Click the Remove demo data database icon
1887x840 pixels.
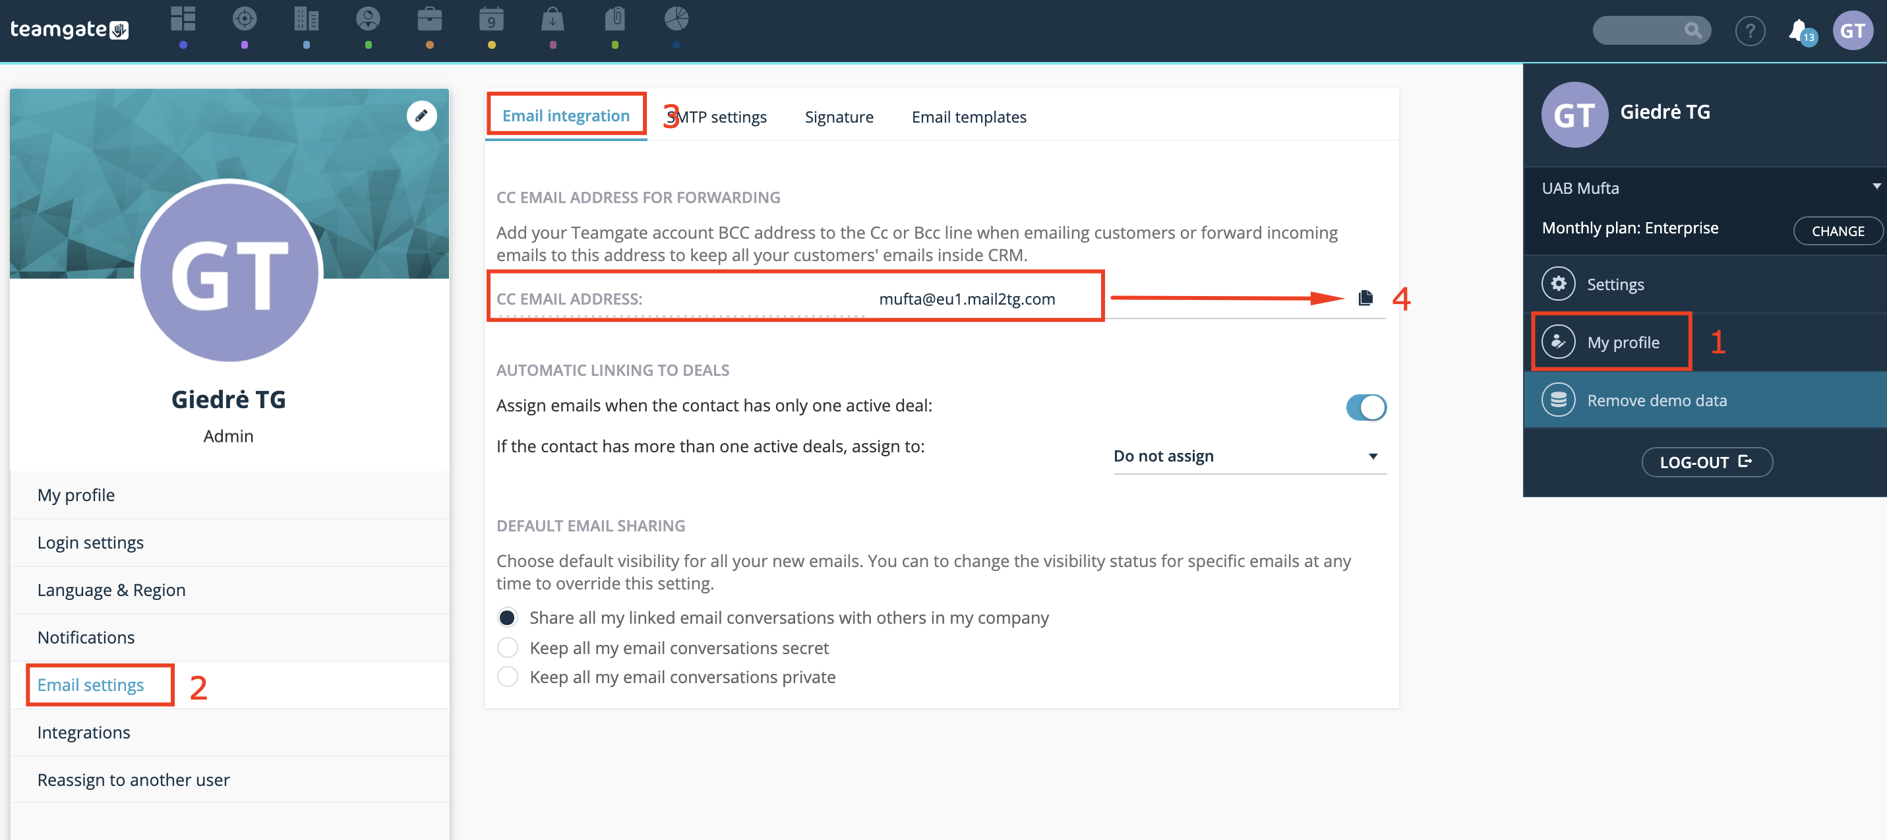click(x=1558, y=400)
